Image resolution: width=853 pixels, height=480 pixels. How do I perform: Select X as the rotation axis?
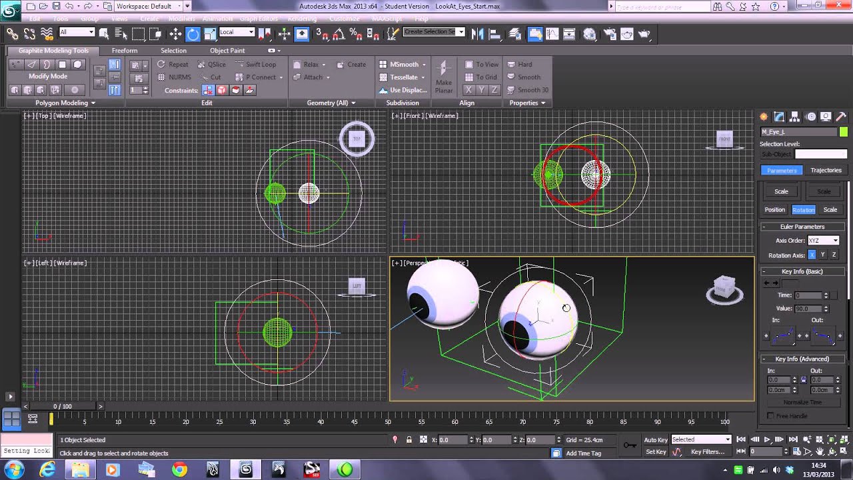pos(812,255)
